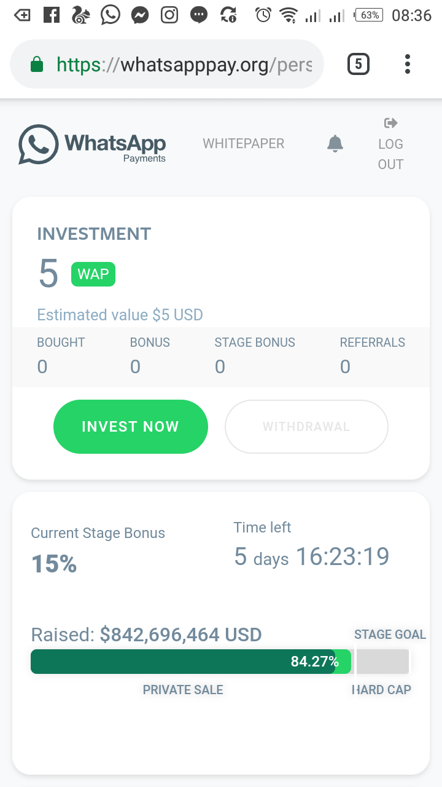Click the green WAP token badge

tap(93, 274)
